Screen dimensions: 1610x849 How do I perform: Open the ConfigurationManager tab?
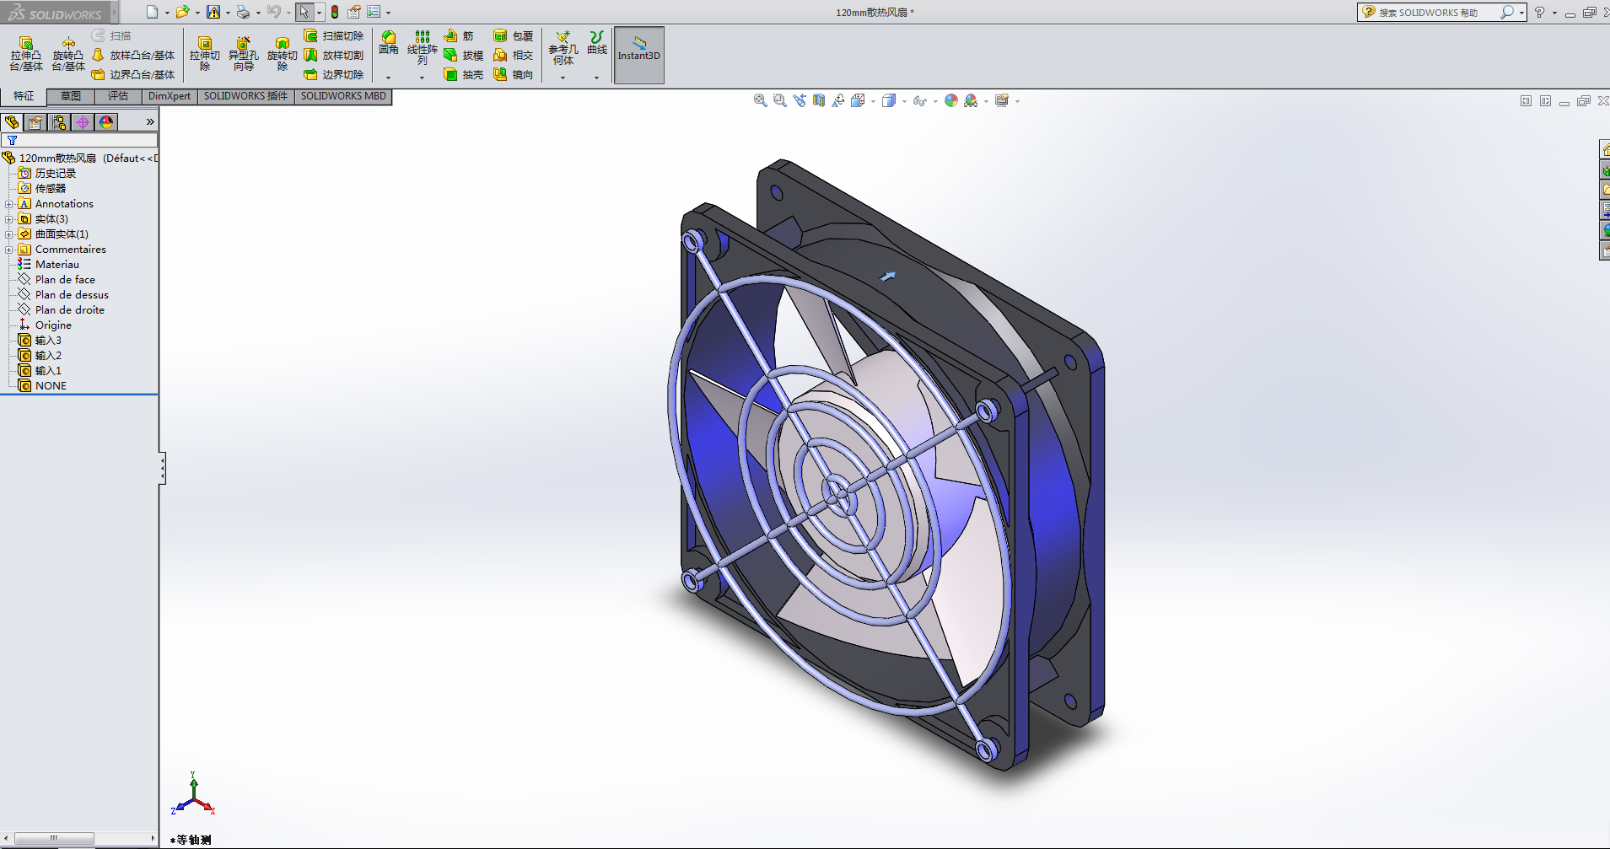coord(59,122)
